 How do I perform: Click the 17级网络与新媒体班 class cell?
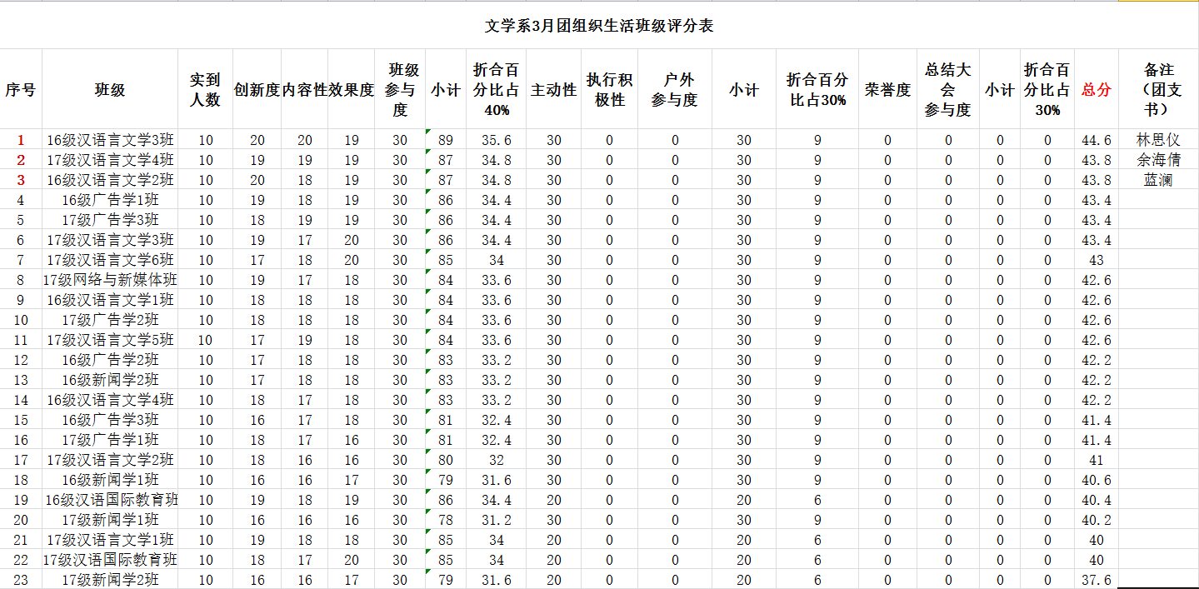(x=110, y=280)
